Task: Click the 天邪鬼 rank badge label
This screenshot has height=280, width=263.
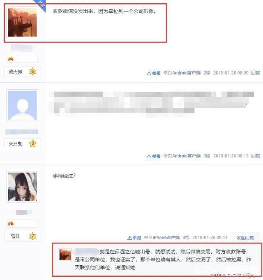Action: (x=15, y=144)
